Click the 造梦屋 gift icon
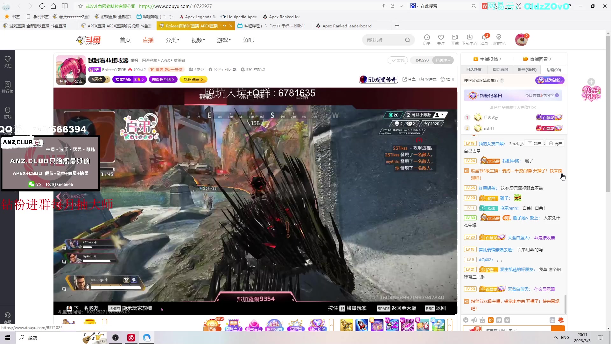 (x=296, y=325)
